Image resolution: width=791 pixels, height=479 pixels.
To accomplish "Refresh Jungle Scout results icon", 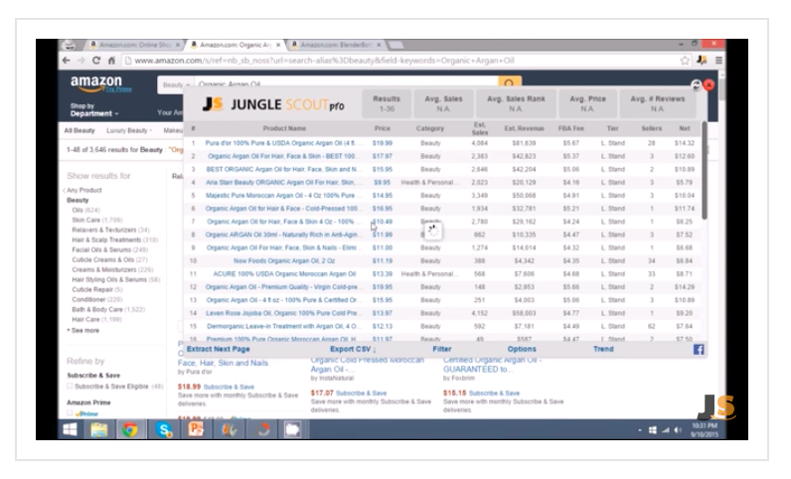I will pos(697,84).
